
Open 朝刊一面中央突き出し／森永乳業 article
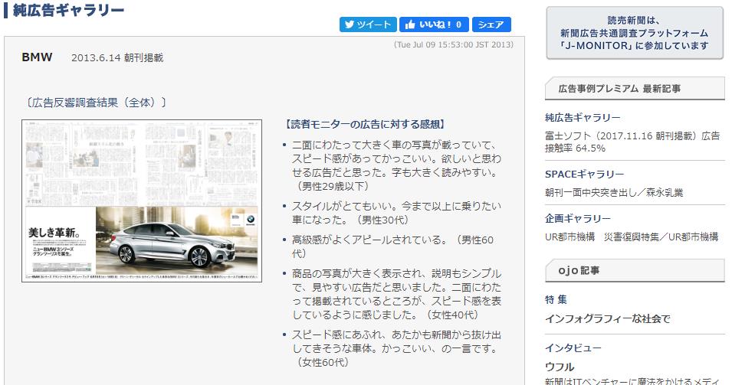point(614,193)
